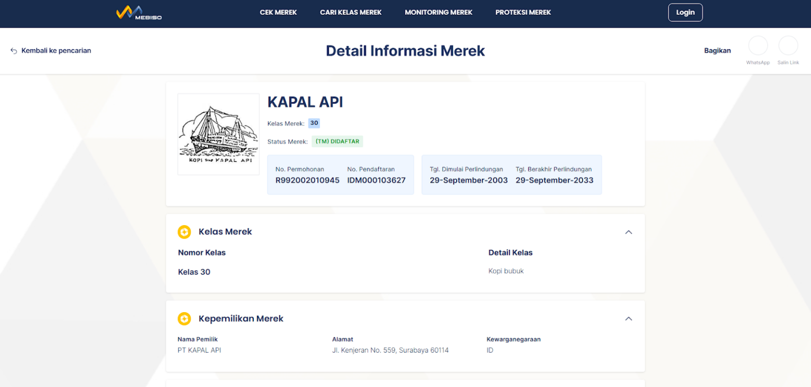Share via WhatsApp icon

coord(758,46)
